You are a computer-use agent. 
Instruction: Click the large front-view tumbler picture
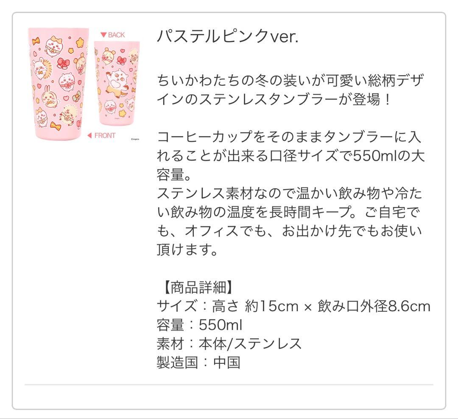[59, 84]
